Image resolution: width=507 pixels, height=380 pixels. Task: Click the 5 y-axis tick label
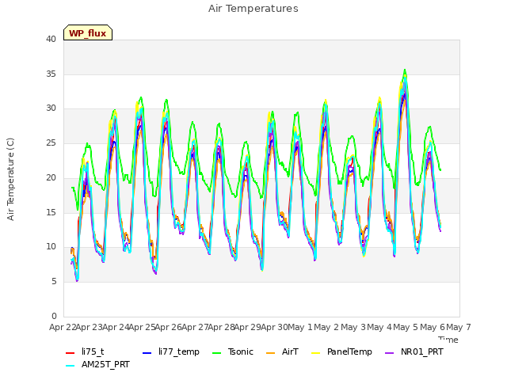(54, 282)
